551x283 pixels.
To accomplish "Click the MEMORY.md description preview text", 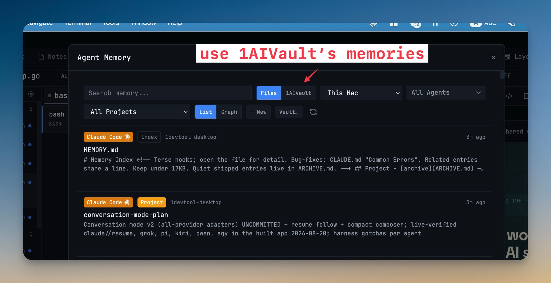I will click(284, 164).
